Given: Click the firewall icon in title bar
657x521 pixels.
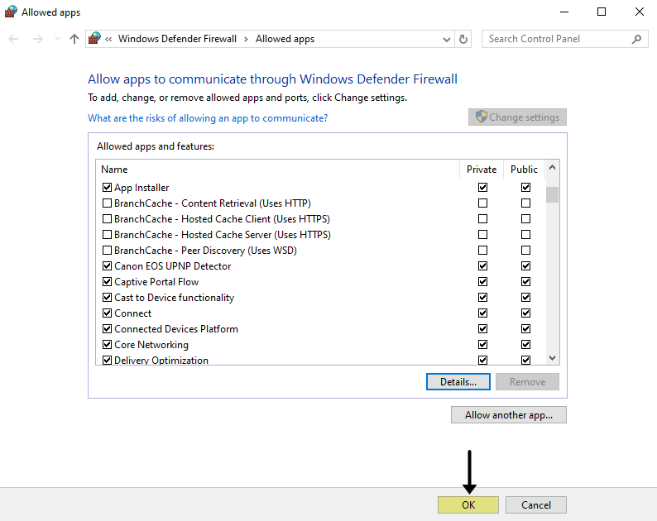Looking at the screenshot, I should 11,12.
